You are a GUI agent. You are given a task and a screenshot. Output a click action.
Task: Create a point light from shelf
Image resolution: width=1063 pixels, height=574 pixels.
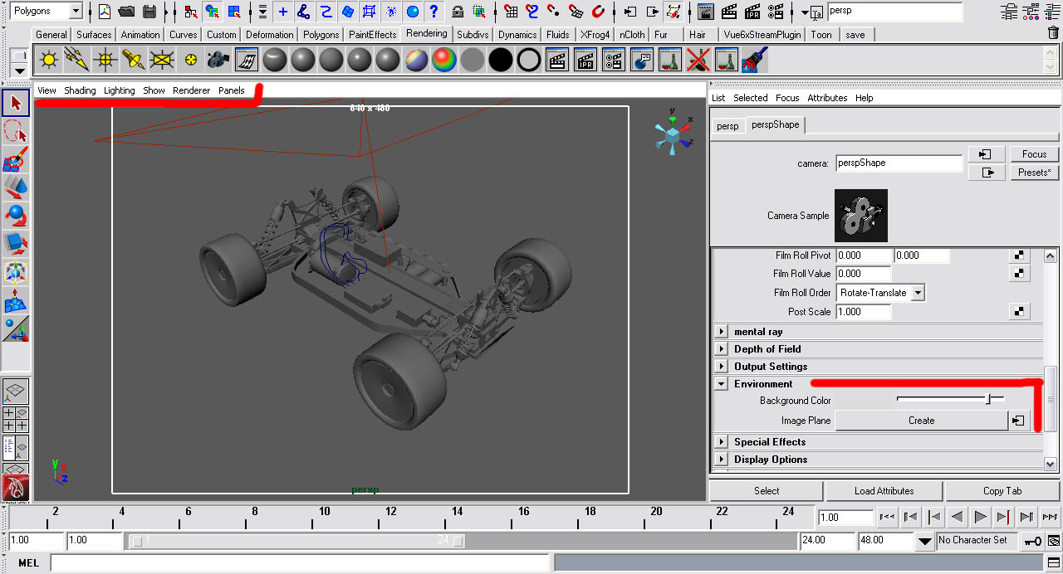click(x=105, y=60)
